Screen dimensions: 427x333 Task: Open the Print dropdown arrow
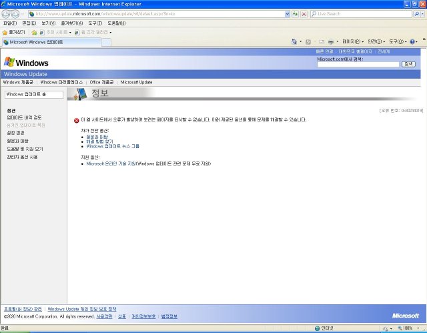point(337,41)
